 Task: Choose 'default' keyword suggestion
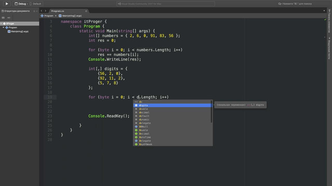click(x=172, y=116)
